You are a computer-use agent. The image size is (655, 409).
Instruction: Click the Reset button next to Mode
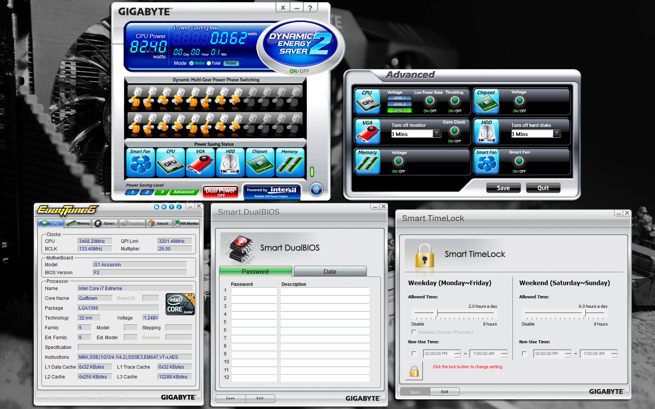[x=231, y=63]
